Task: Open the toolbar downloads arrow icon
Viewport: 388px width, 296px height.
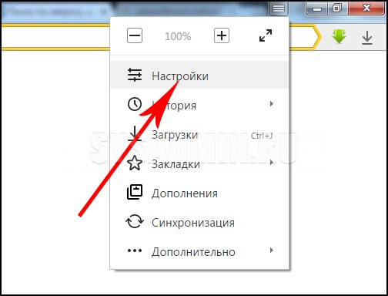Action: tap(367, 38)
